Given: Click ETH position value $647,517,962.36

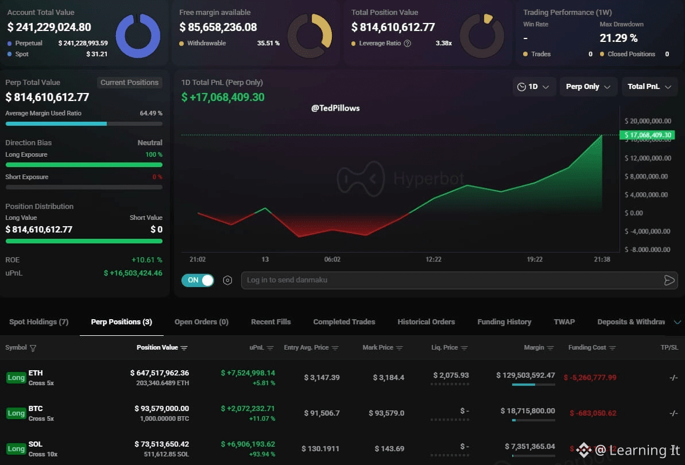Looking at the screenshot, I should (160, 373).
